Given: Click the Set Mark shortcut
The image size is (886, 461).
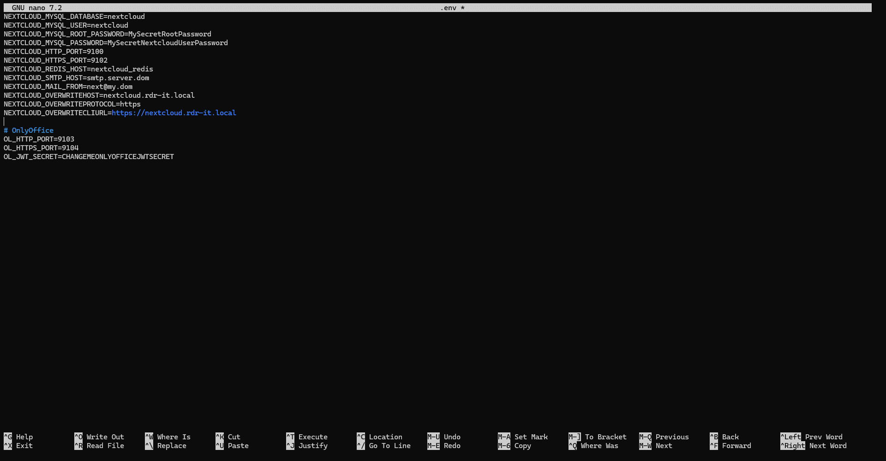Looking at the screenshot, I should coord(531,437).
